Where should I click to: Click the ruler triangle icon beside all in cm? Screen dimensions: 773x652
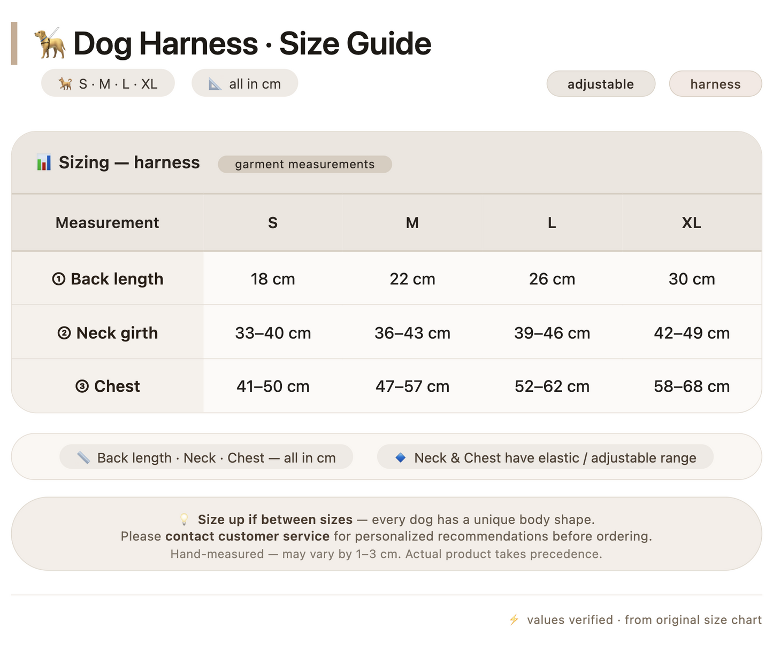tap(215, 84)
